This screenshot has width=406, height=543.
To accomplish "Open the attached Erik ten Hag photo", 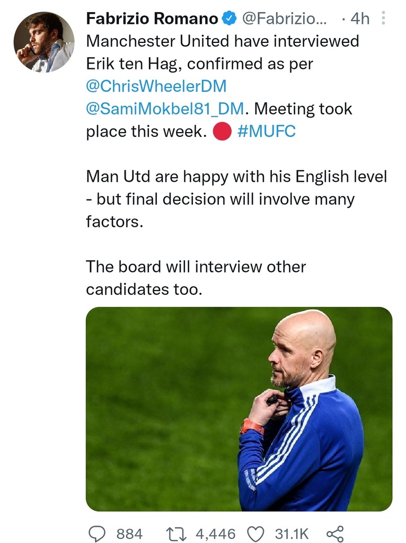I will click(x=239, y=409).
